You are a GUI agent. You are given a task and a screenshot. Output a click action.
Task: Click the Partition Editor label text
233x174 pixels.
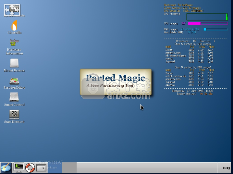pos(14,87)
